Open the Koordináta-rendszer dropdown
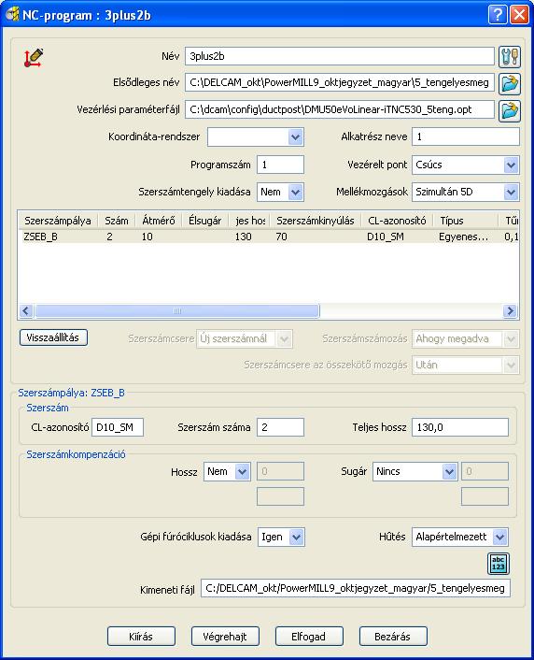The height and width of the screenshot is (660, 534). point(296,137)
